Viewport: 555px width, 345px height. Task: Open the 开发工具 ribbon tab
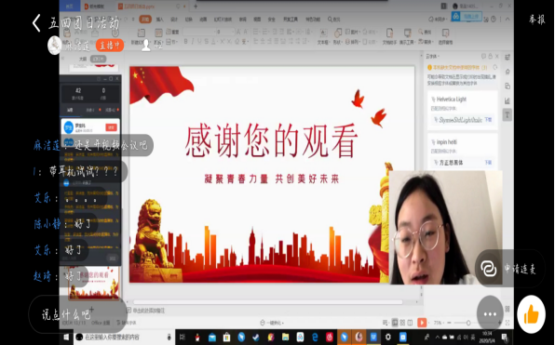pyautogui.click(x=291, y=20)
